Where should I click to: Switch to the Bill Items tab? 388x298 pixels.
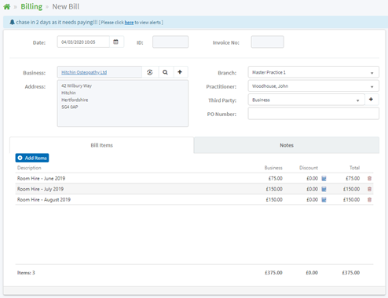pos(101,145)
